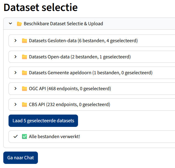
Task: Open the Datasets Gemeente apeldoorn label
Action: [x=90, y=73]
